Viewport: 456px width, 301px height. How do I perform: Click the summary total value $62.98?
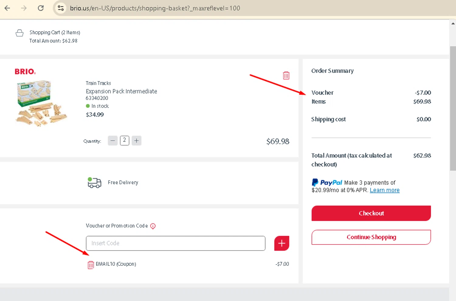pyautogui.click(x=422, y=156)
